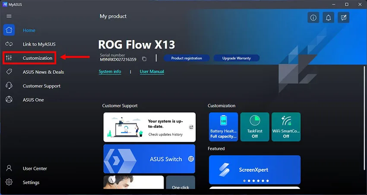The width and height of the screenshot is (367, 195).
Task: Open the hamburger navigation menu
Action: point(9,16)
